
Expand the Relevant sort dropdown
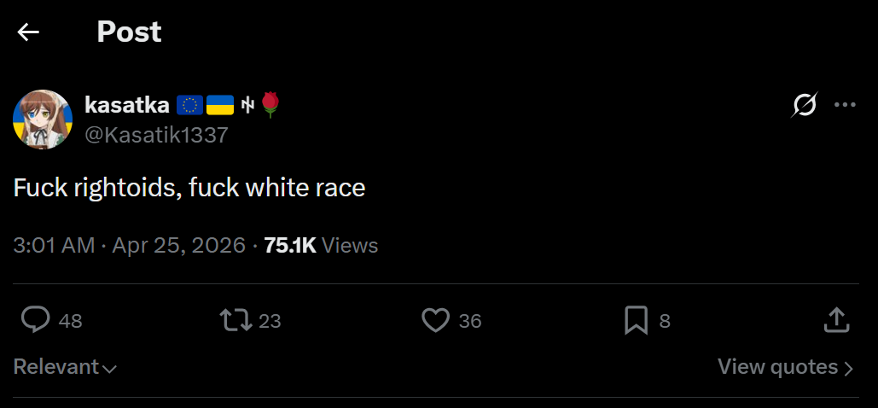pos(65,367)
